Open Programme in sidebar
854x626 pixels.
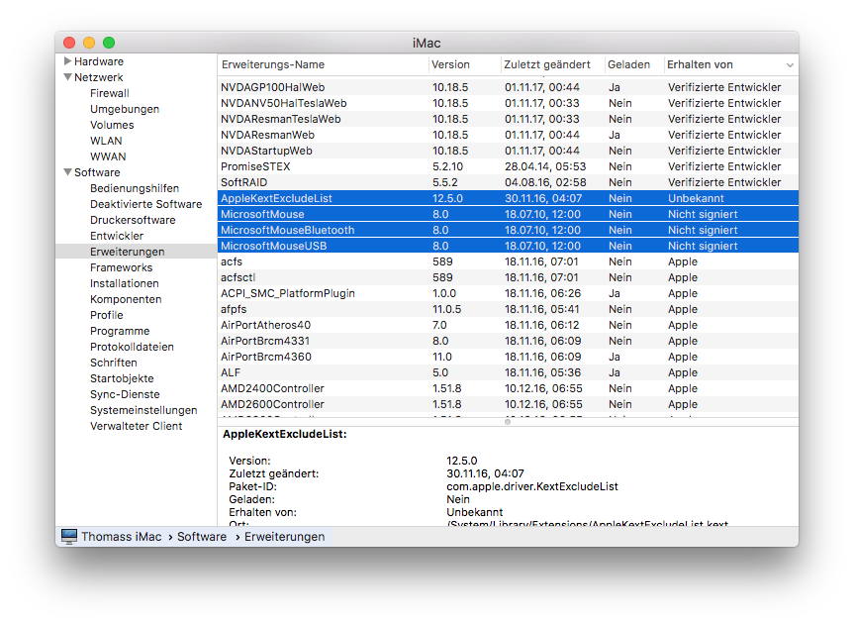(x=120, y=331)
